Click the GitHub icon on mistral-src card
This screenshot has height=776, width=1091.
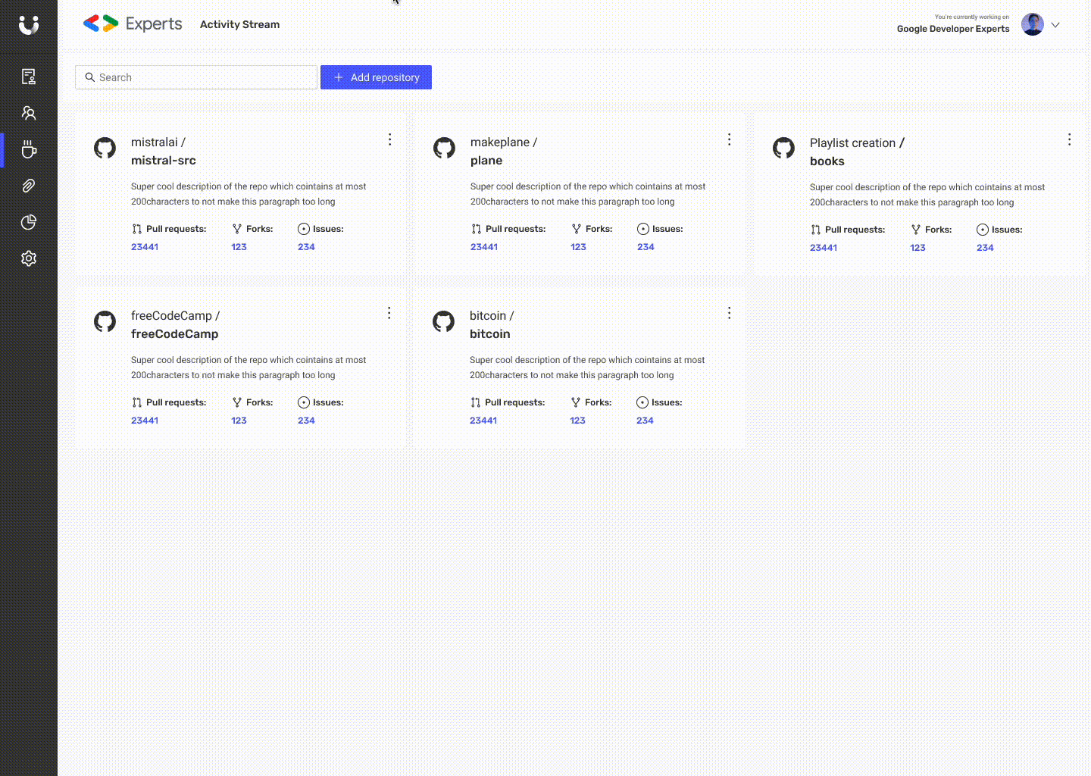(105, 148)
